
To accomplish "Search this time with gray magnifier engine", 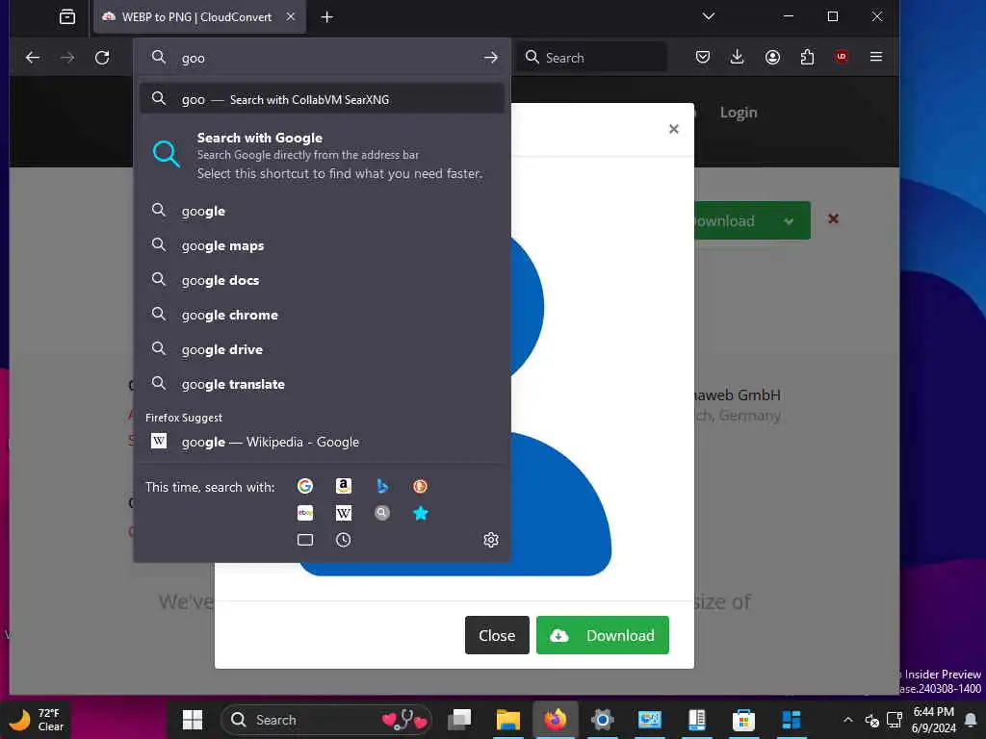I will [x=381, y=514].
